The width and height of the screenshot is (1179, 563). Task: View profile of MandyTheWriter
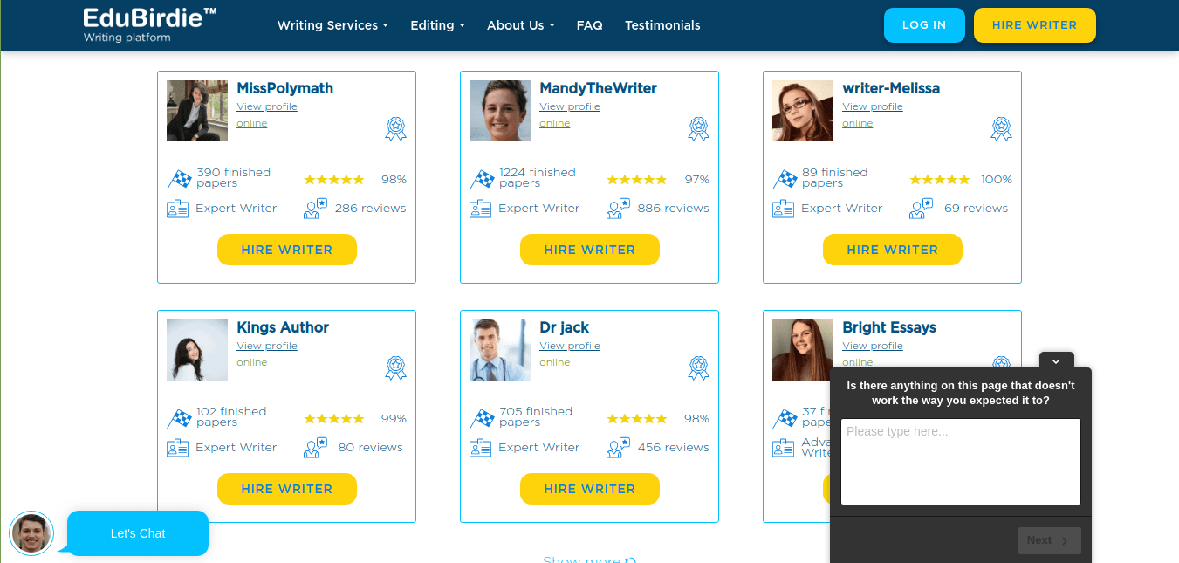[x=570, y=106]
